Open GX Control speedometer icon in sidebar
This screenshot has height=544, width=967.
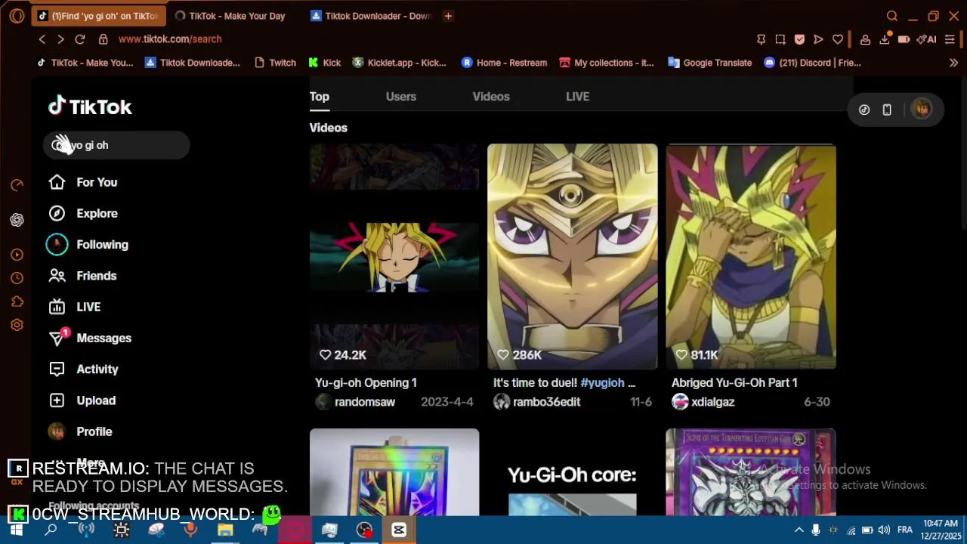coord(17,185)
